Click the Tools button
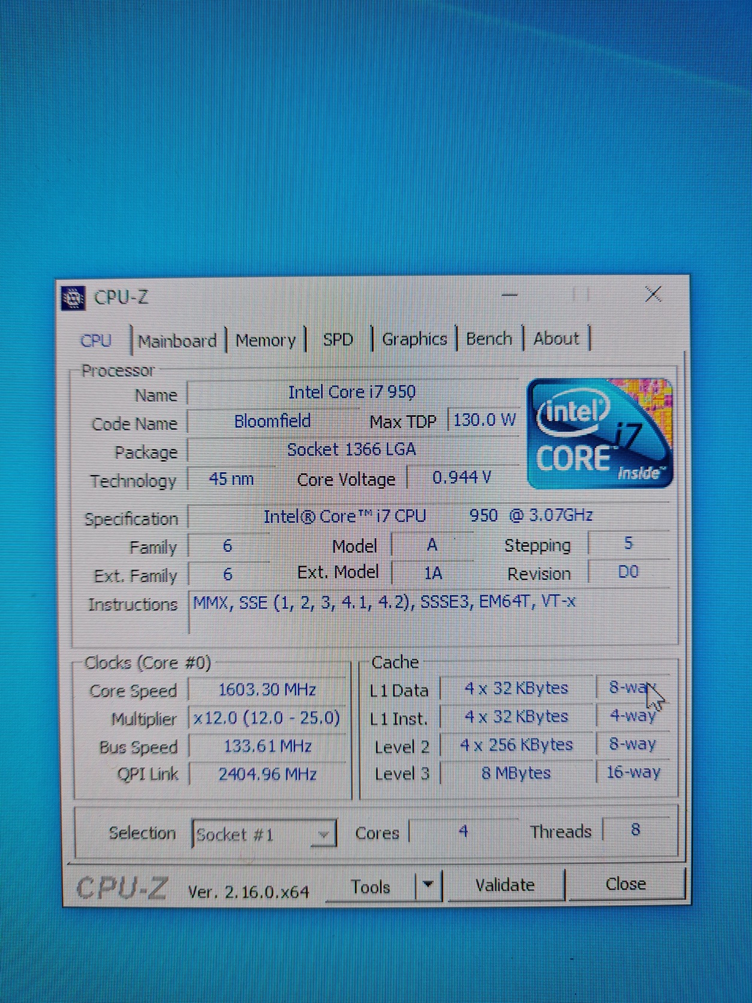This screenshot has height=1003, width=752. click(x=370, y=887)
